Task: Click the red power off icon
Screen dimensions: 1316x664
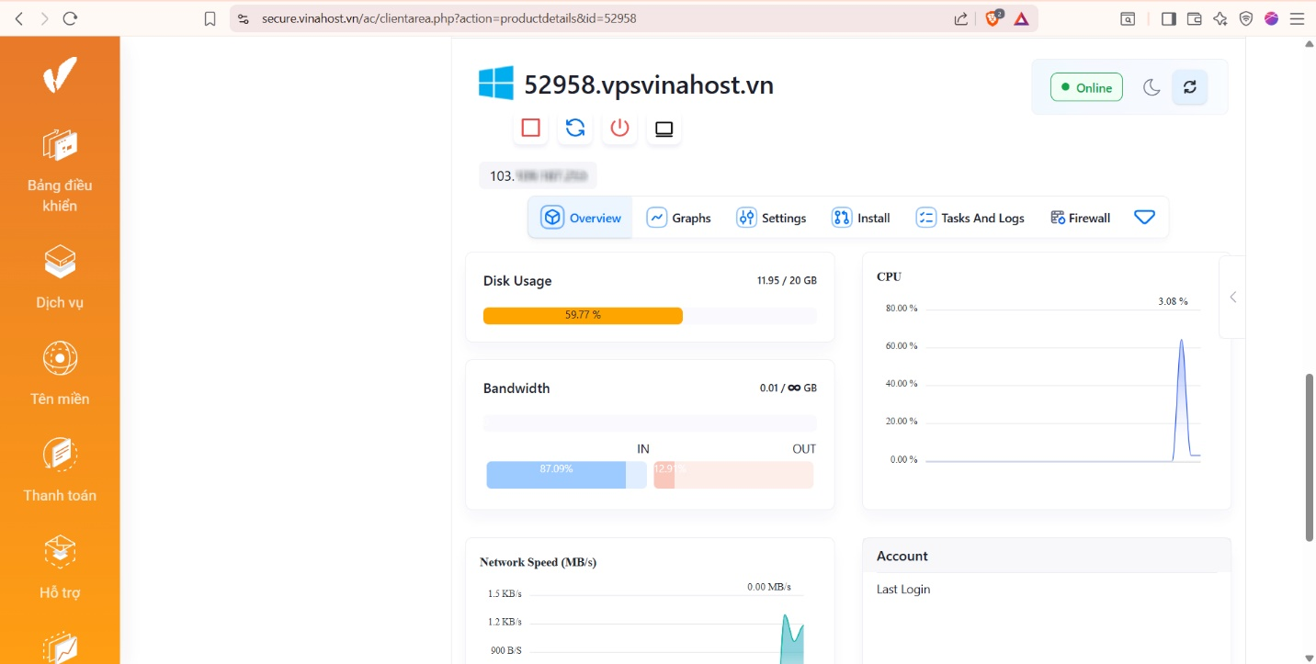Action: tap(620, 128)
